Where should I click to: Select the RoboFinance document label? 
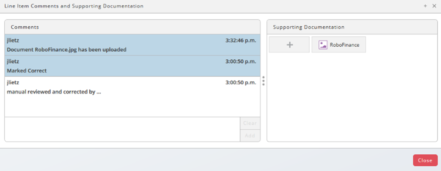344,45
